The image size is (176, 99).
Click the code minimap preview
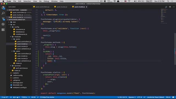click(164, 16)
